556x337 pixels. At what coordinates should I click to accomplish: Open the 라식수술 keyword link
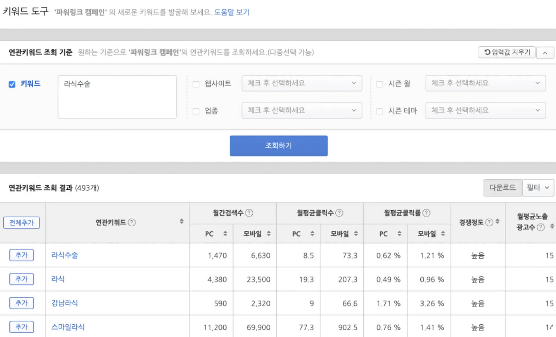pyautogui.click(x=64, y=255)
